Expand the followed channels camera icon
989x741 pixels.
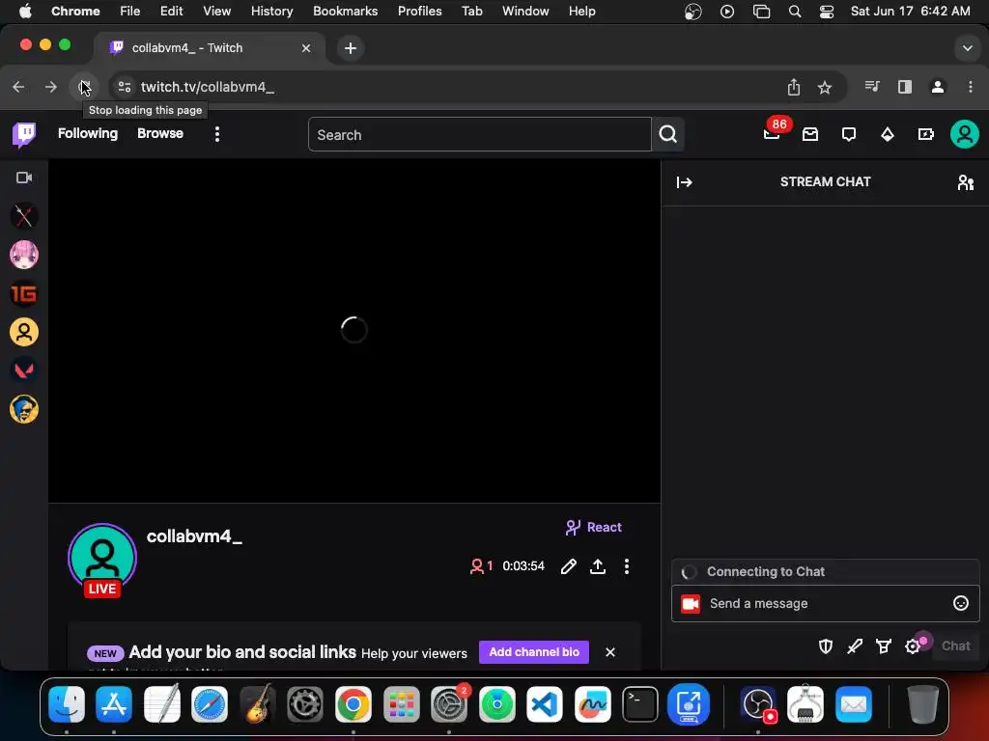(x=24, y=178)
